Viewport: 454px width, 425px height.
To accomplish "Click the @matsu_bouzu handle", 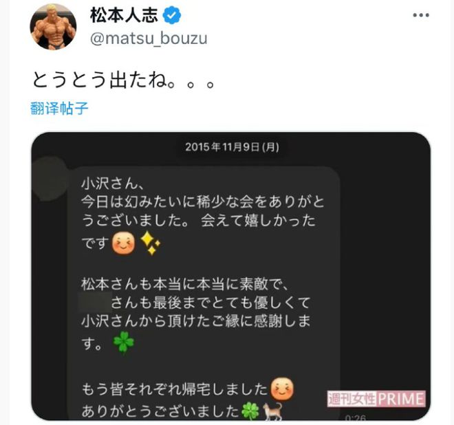I will 149,39.
